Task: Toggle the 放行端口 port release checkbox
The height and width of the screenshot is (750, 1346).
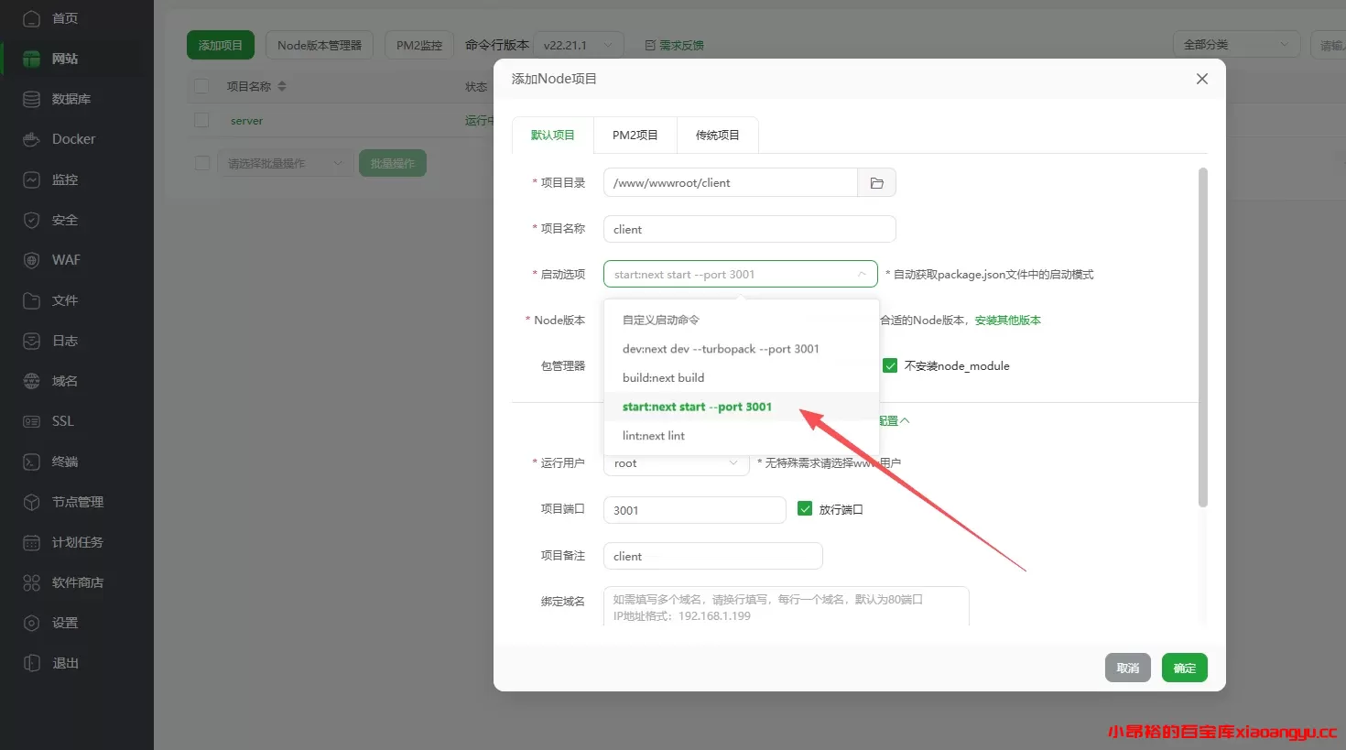Action: [803, 509]
